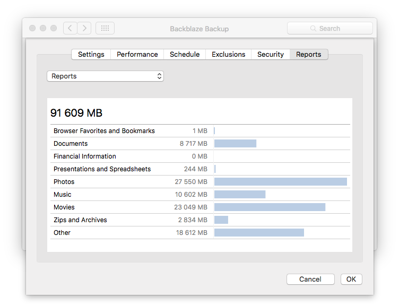
Task: Click the Music usage bar
Action: (x=240, y=194)
